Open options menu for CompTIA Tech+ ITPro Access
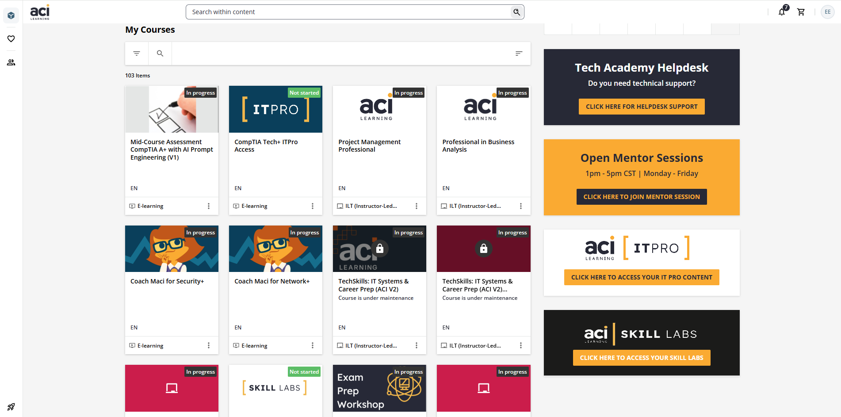Viewport: 841px width, 417px height. 313,206
